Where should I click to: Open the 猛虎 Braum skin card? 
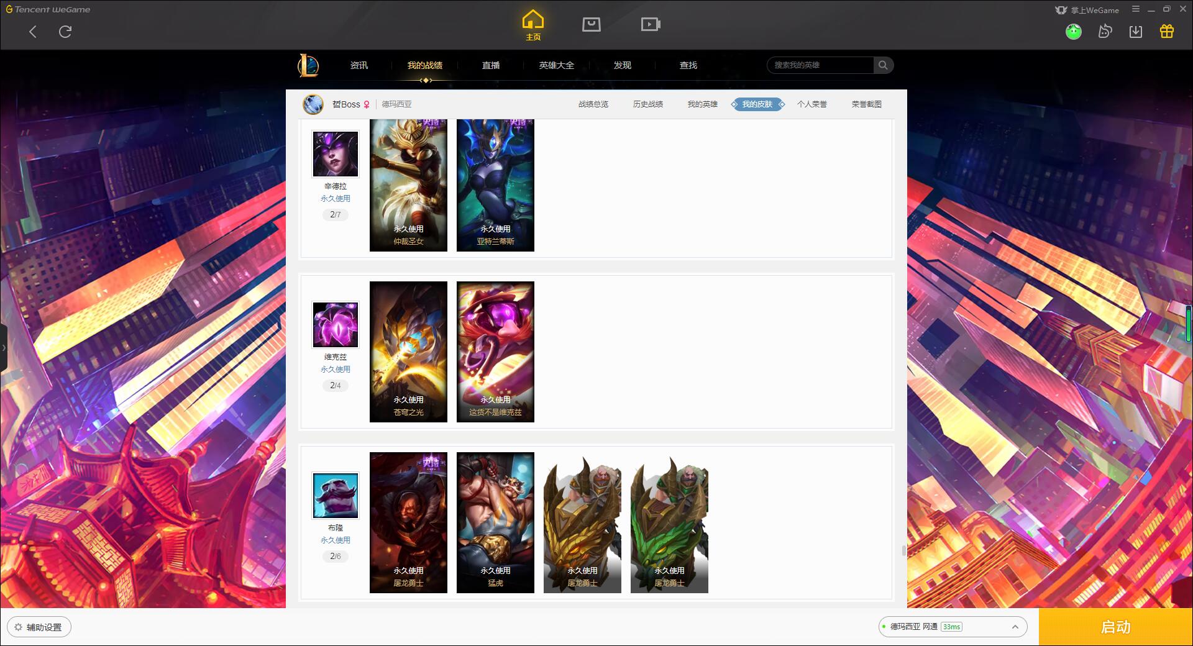(495, 522)
